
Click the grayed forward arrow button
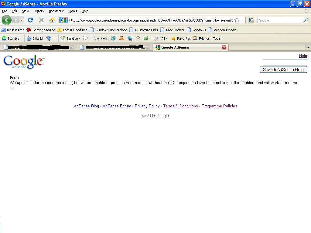click(16, 20)
